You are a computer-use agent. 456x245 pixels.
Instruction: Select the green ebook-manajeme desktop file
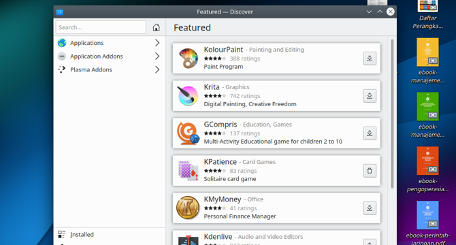click(x=428, y=115)
